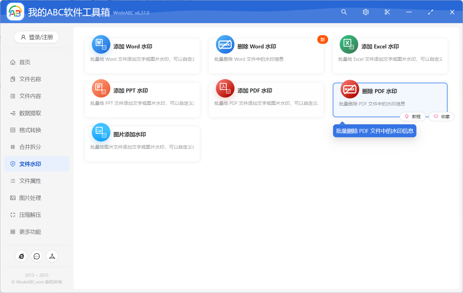Open the 添加 Word 水印 tool title
Screen dimensions: 463x293
point(133,47)
